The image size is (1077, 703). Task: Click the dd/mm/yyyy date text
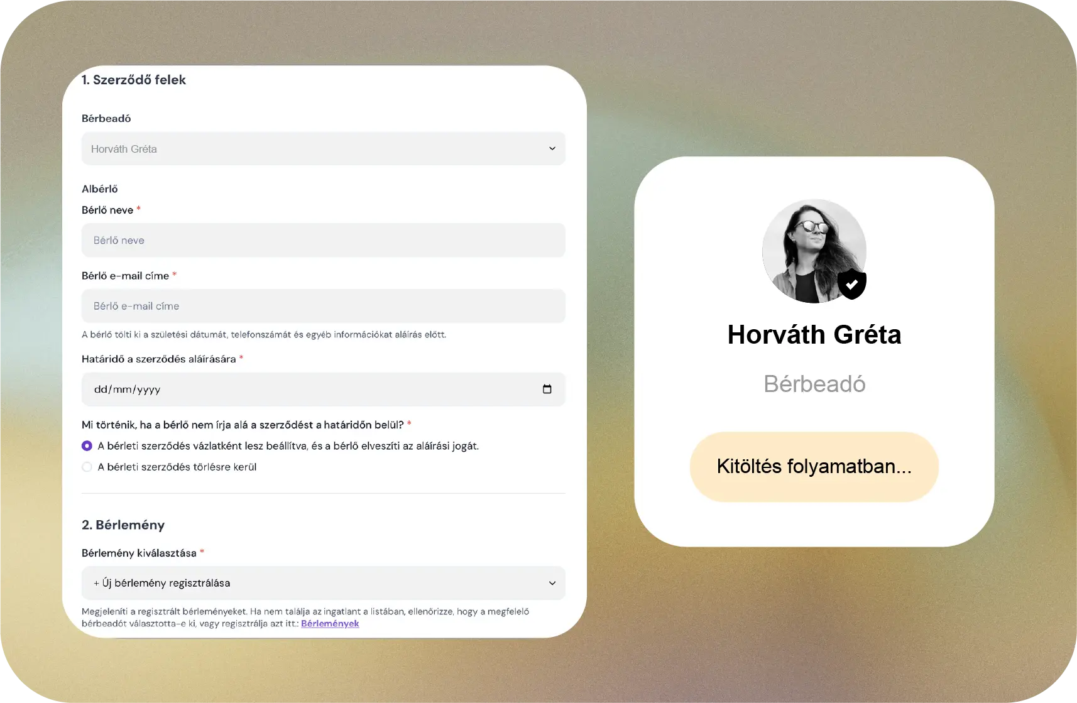[x=128, y=390]
